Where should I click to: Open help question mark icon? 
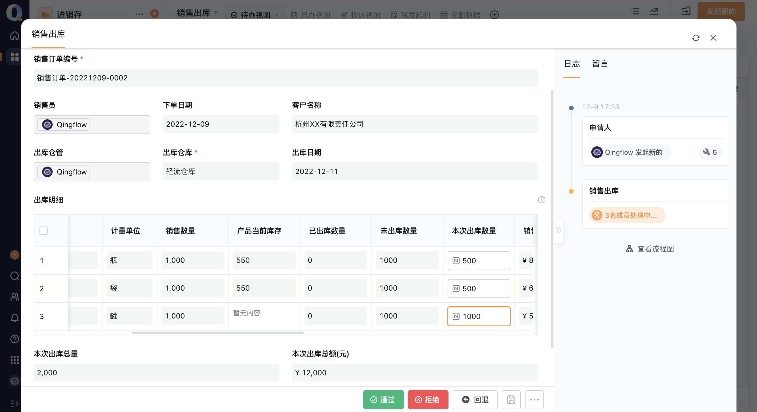[x=14, y=339]
